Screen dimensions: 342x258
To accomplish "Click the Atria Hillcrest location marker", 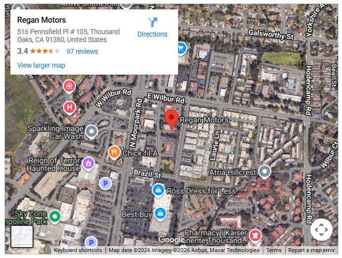I will 265,172.
